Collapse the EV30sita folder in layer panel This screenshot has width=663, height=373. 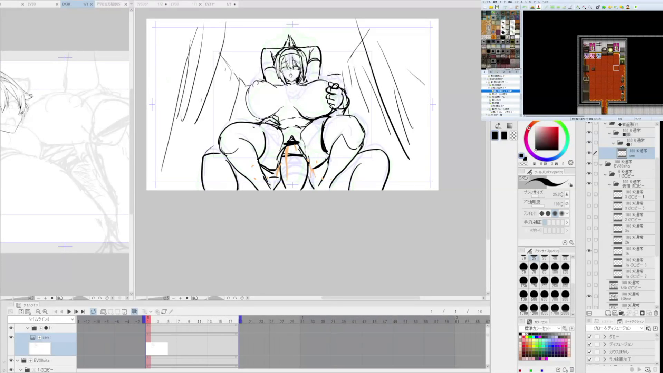click(601, 164)
